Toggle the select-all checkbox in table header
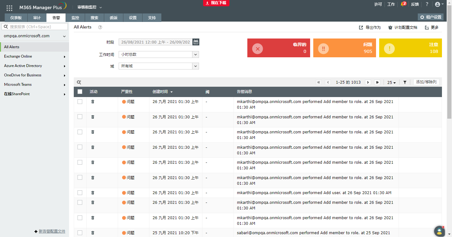 (80, 92)
